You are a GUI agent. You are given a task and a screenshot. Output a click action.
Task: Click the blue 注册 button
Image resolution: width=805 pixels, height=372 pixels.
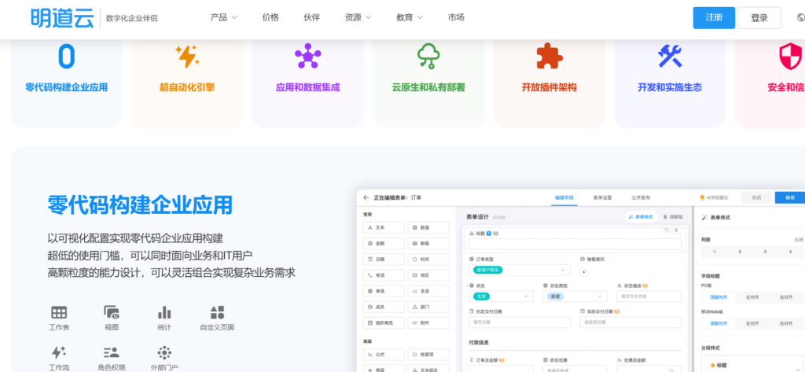coord(714,17)
